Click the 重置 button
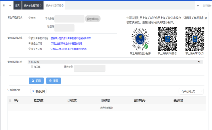The width and height of the screenshot is (212, 130). point(53,81)
